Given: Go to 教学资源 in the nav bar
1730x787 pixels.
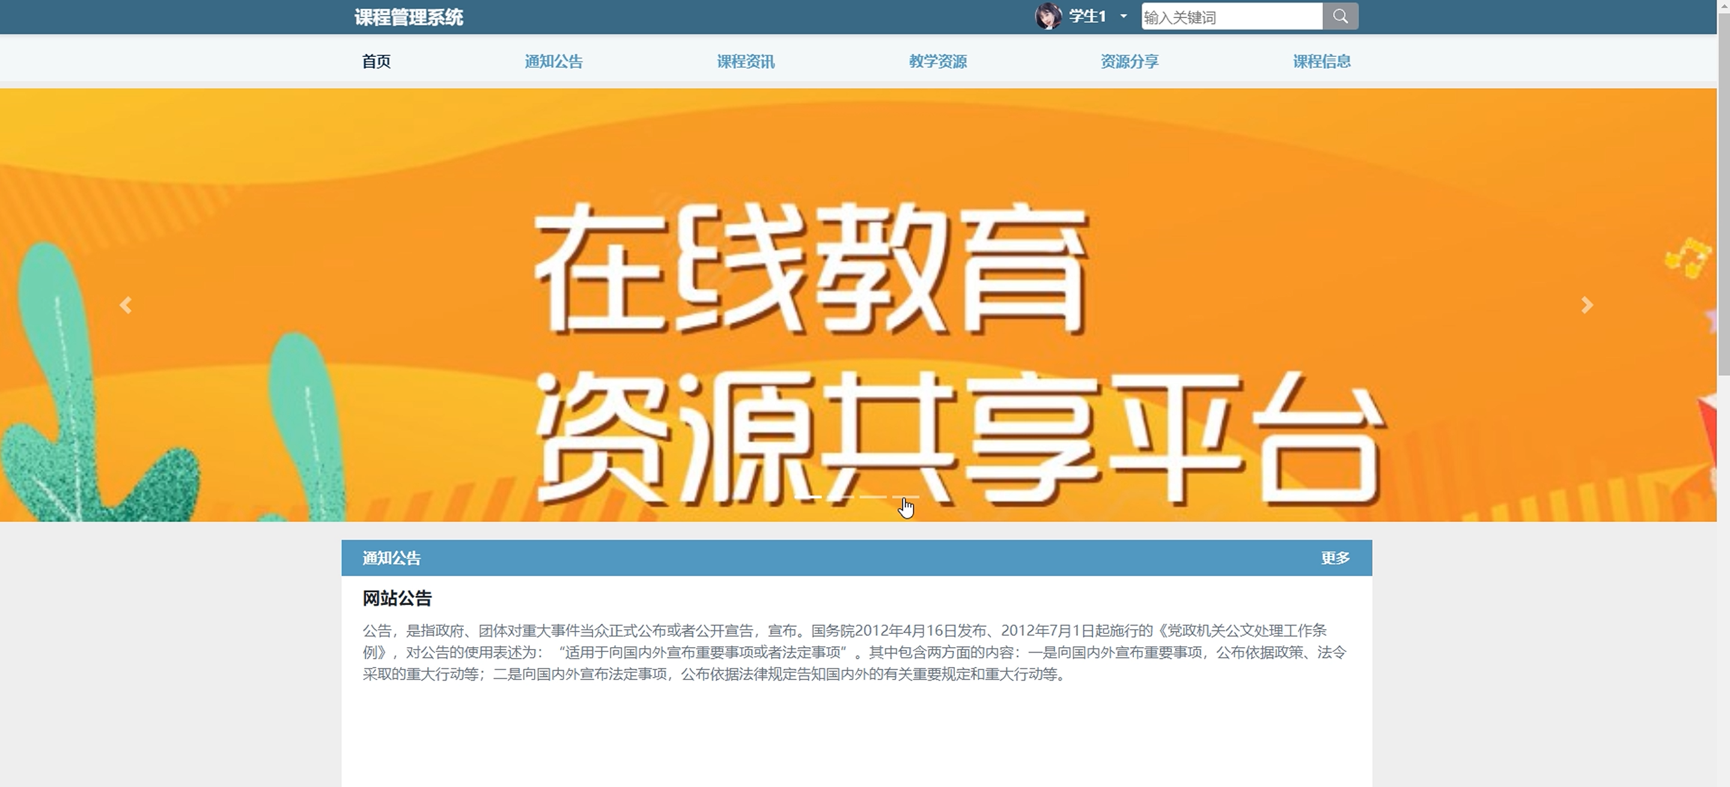Looking at the screenshot, I should (937, 62).
